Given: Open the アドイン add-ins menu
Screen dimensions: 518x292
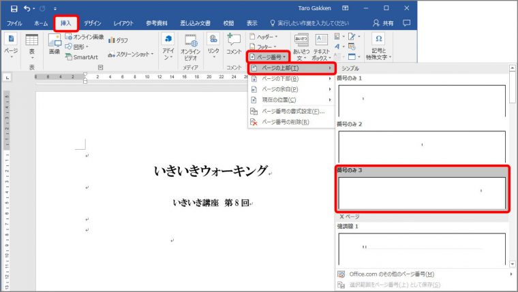Looking at the screenshot, I should click(168, 46).
